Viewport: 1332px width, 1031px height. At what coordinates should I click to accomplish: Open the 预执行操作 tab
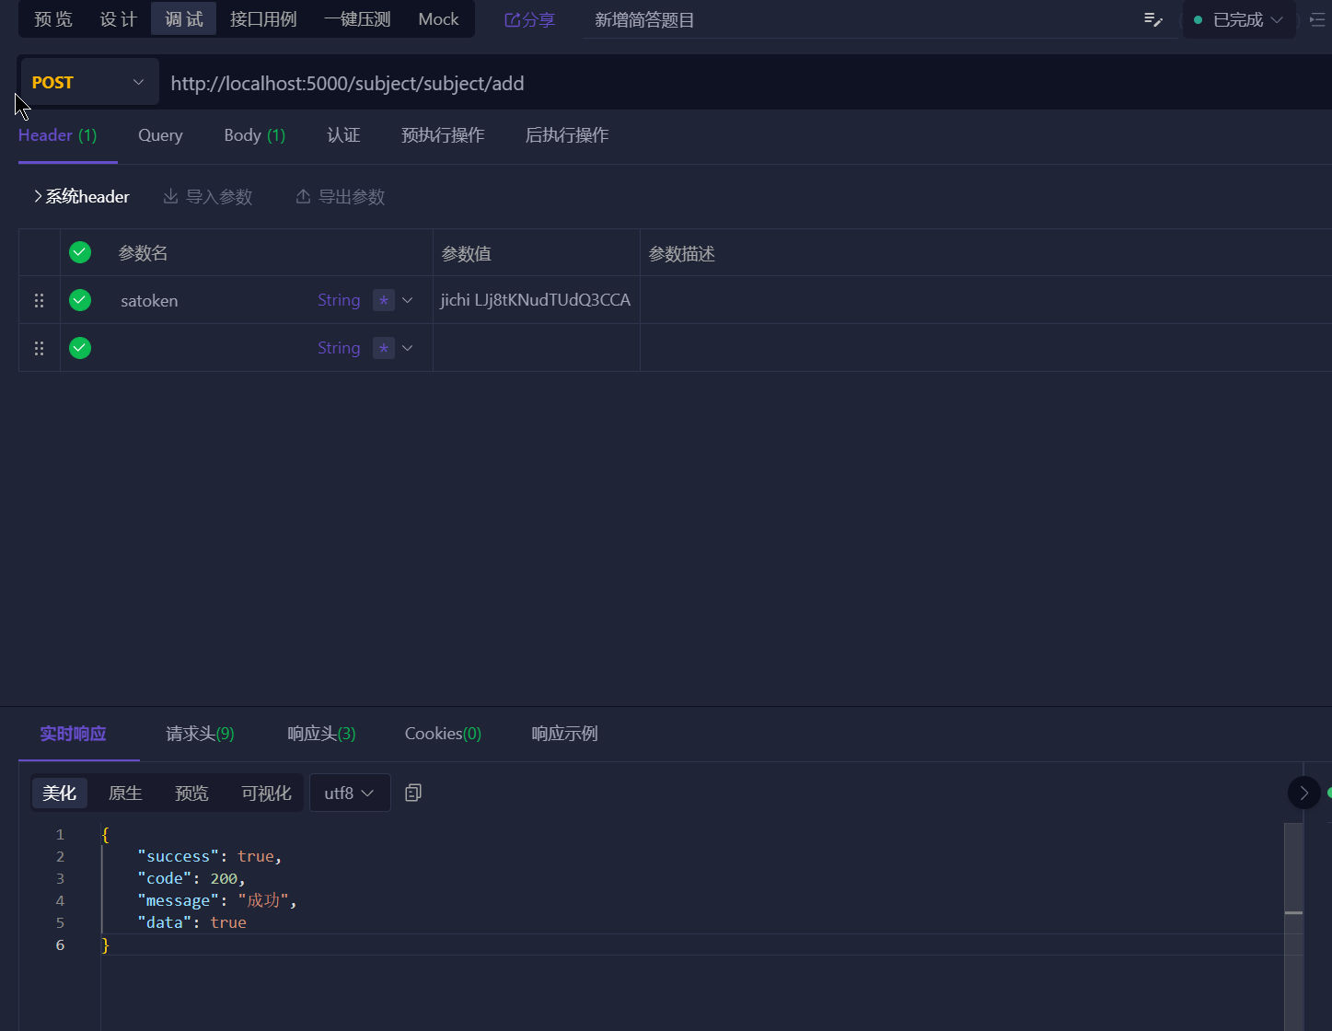coord(443,135)
